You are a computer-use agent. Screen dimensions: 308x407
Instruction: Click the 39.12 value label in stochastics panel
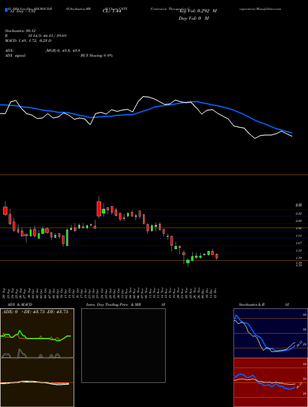click(298, 345)
